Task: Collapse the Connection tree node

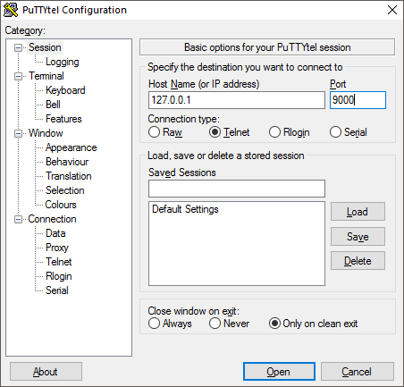Action: click(19, 219)
